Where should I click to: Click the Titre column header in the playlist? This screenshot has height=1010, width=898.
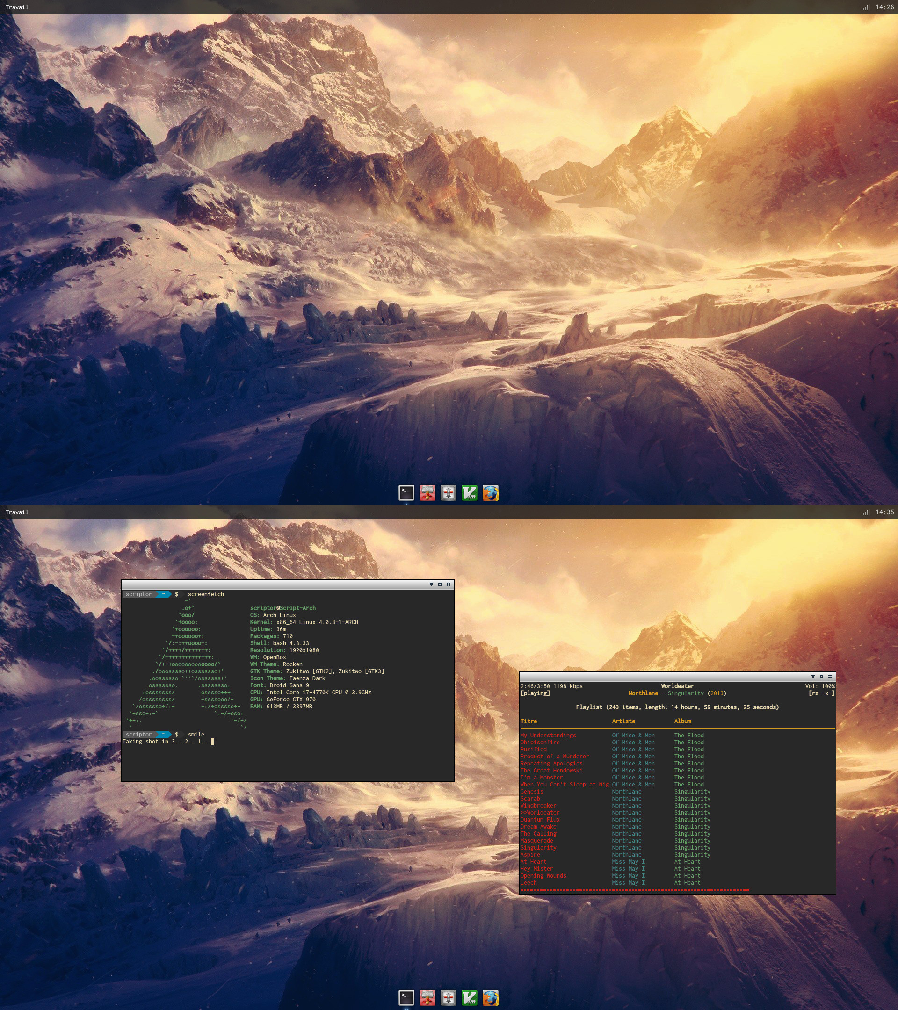[529, 721]
